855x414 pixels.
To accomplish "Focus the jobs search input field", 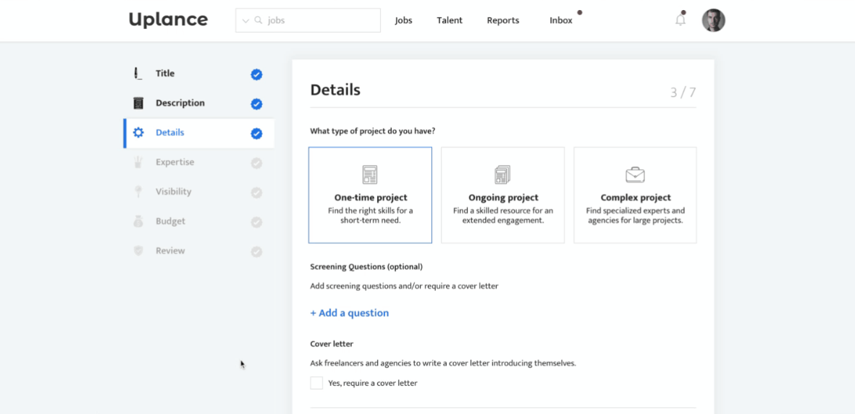I will coord(319,20).
